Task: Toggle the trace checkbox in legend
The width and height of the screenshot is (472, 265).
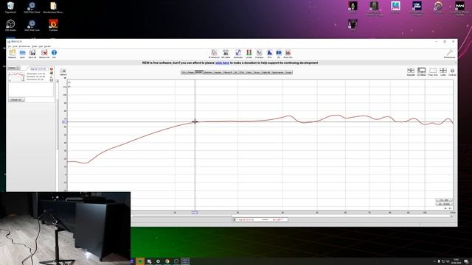Action: pos(235,219)
